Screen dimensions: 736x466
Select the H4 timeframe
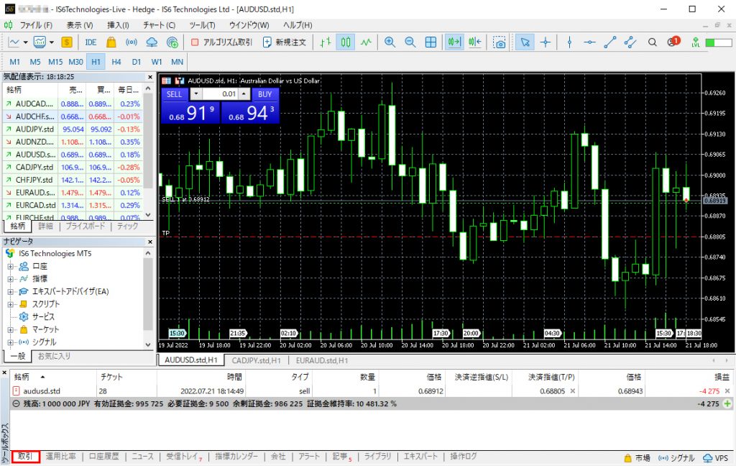(x=116, y=62)
